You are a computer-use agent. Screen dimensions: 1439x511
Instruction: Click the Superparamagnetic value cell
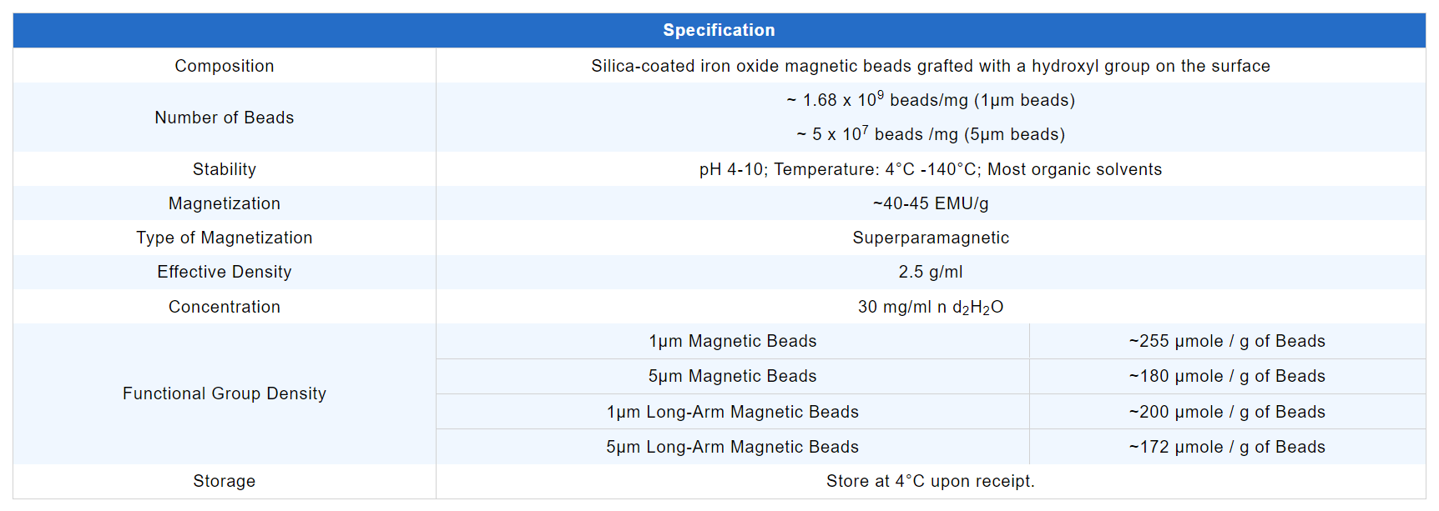pyautogui.click(x=930, y=238)
